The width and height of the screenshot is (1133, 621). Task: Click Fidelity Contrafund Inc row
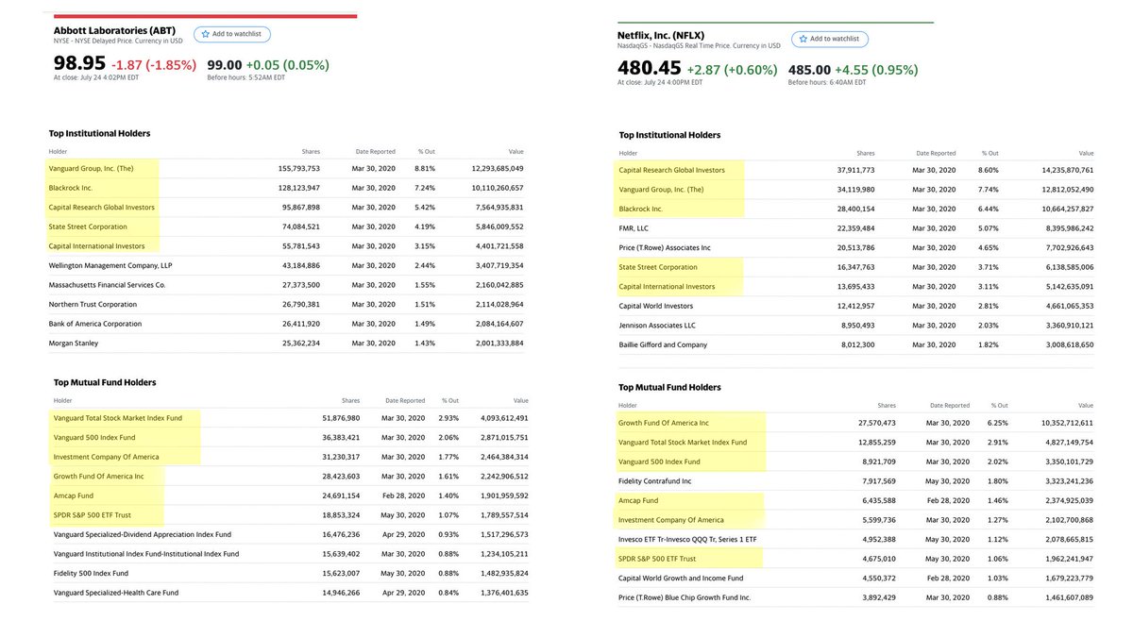(856, 481)
